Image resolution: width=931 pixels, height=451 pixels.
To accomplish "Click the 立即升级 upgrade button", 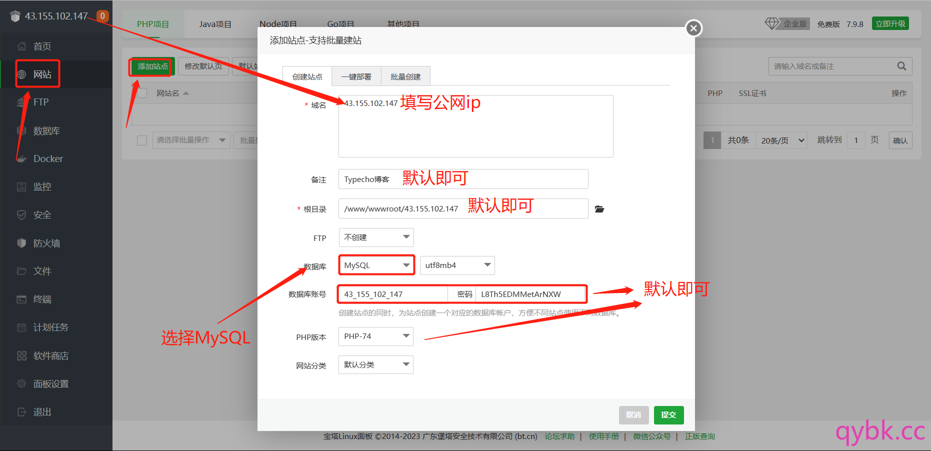I will tap(890, 23).
